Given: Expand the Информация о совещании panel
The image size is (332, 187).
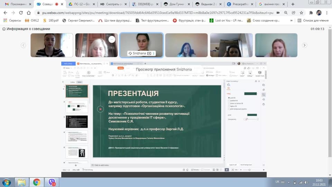Looking at the screenshot, I should click(x=4, y=29).
